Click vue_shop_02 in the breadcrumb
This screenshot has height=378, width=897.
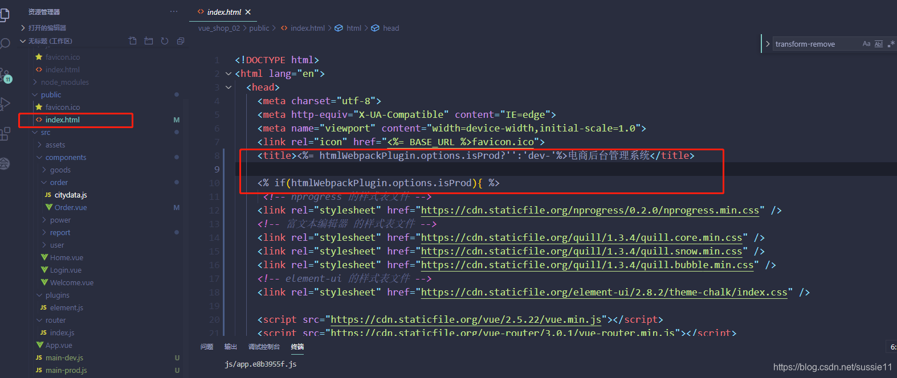pos(219,28)
